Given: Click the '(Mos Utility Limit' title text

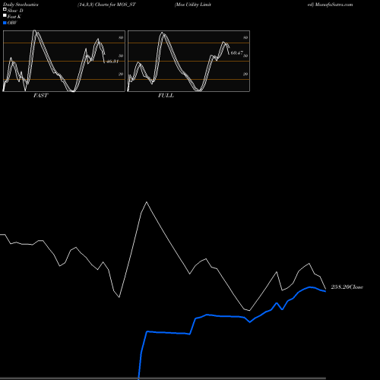Looking at the screenshot, I should (x=193, y=5).
